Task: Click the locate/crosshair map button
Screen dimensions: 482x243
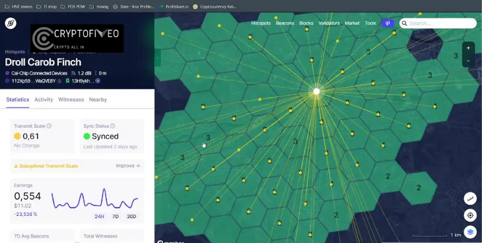Action: click(x=470, y=215)
